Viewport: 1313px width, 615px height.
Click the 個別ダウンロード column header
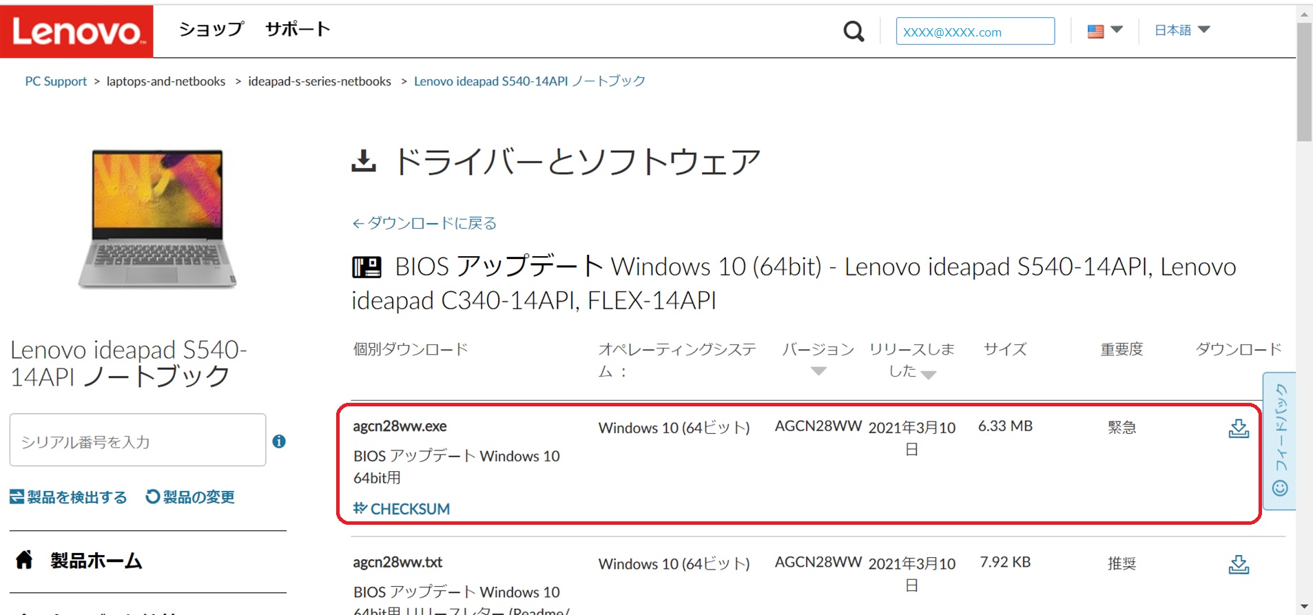(411, 349)
